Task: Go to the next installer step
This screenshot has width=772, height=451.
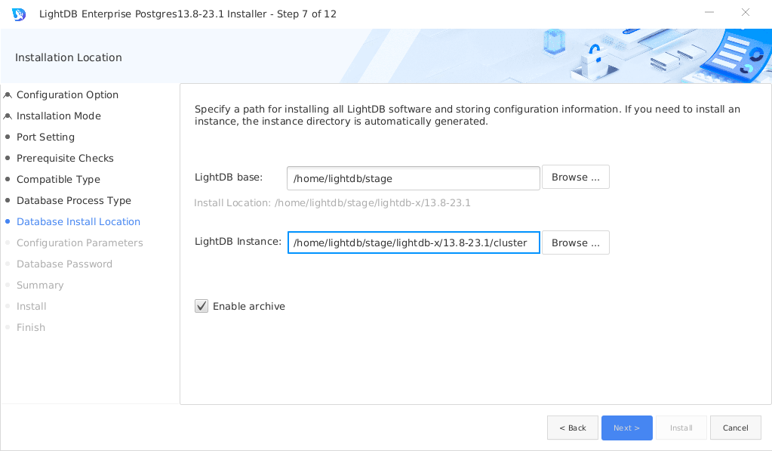Action: coord(627,428)
